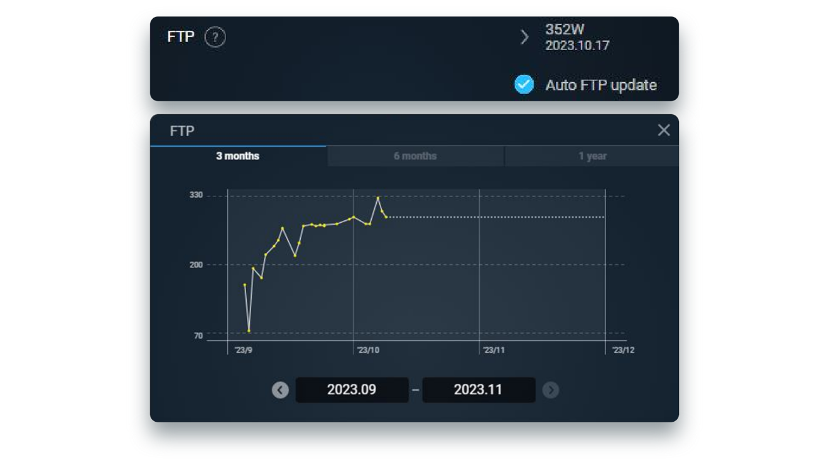Toggle the Auto FTP update checkbox

(524, 84)
